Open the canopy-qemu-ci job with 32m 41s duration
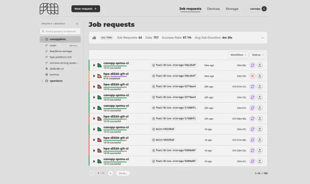Image resolution: width=310 pixels, height=184 pixels. click(x=116, y=159)
